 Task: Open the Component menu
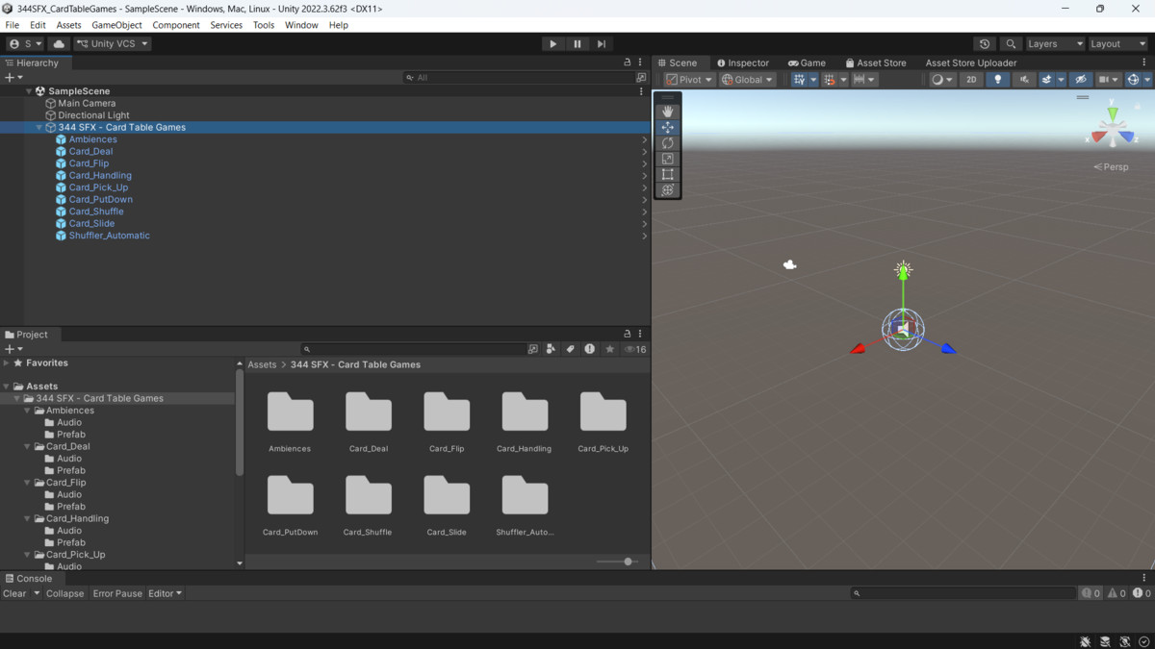tap(176, 25)
